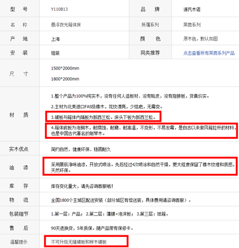This screenshot has width=239, height=248.
Task: Click after-sales text 90天退换货，5年质保
Action: tap(92, 228)
